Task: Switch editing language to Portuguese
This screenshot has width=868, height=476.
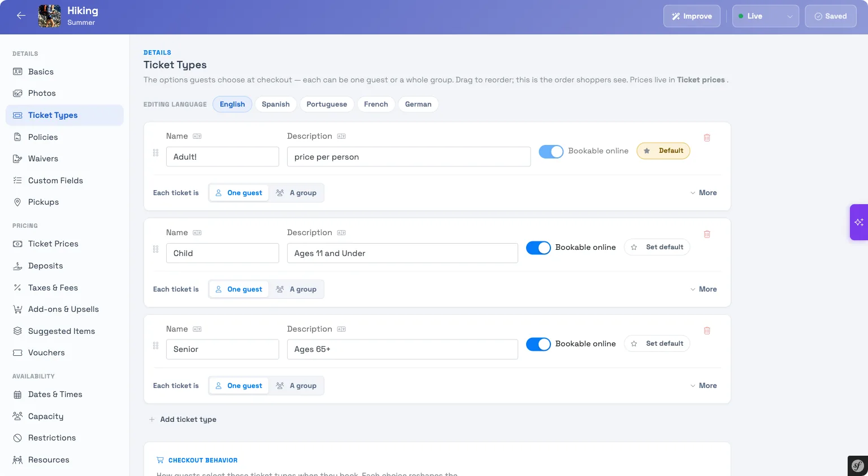Action: pyautogui.click(x=327, y=104)
